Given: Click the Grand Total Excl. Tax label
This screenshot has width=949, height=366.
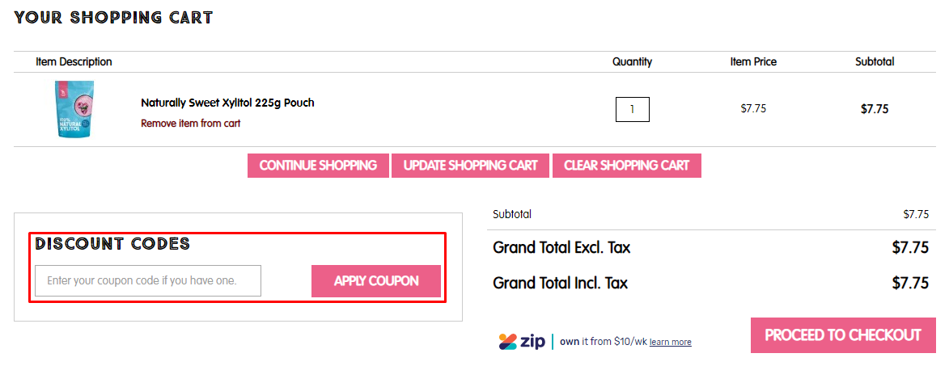Looking at the screenshot, I should pos(561,247).
